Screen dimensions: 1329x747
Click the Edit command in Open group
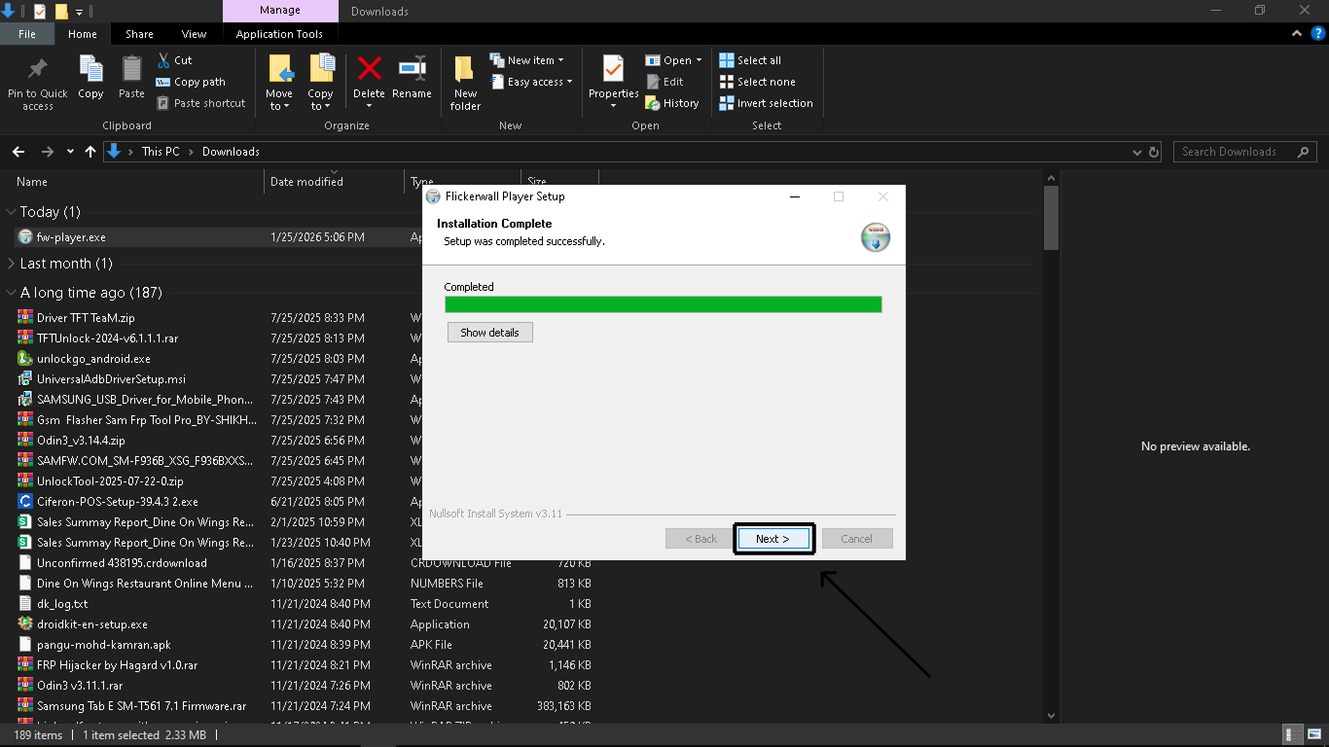(664, 82)
